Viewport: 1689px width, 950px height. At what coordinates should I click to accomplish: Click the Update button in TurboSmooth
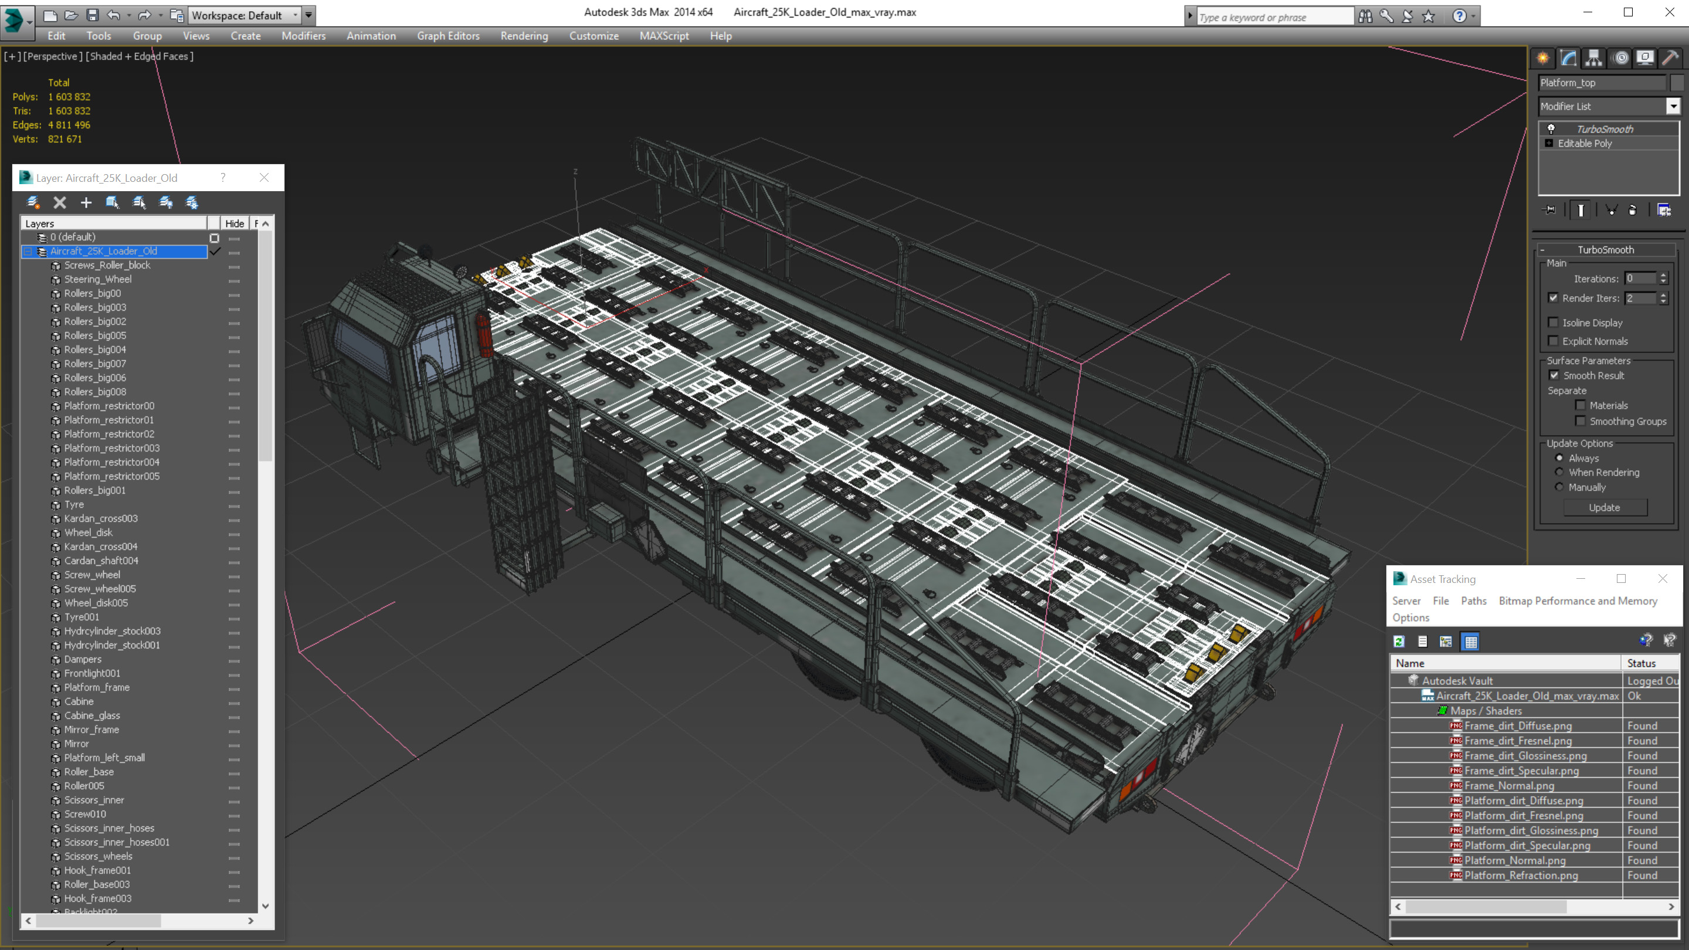(1605, 507)
